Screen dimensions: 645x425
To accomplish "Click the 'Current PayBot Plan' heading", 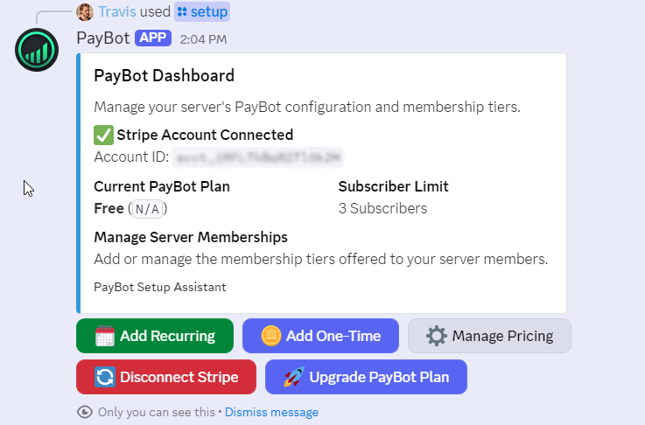I will tap(162, 186).
